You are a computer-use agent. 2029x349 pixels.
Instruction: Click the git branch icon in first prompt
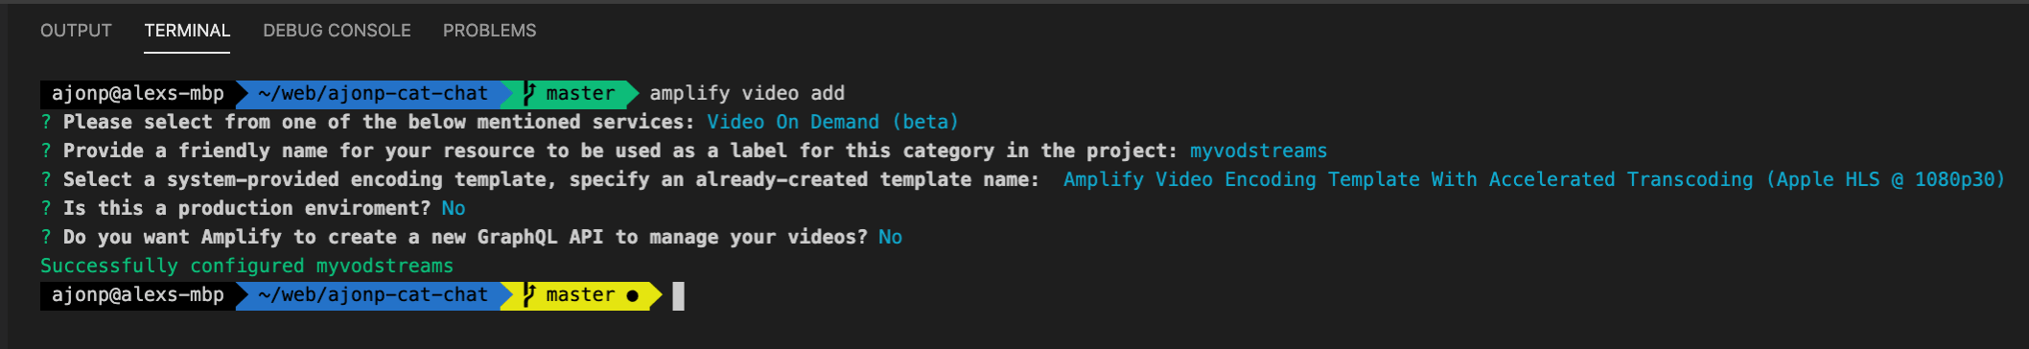coord(529,93)
